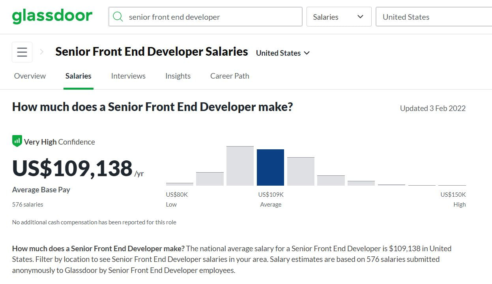Select the blue average salary histogram bar
Viewport: 492px width, 284px height.
[270, 166]
